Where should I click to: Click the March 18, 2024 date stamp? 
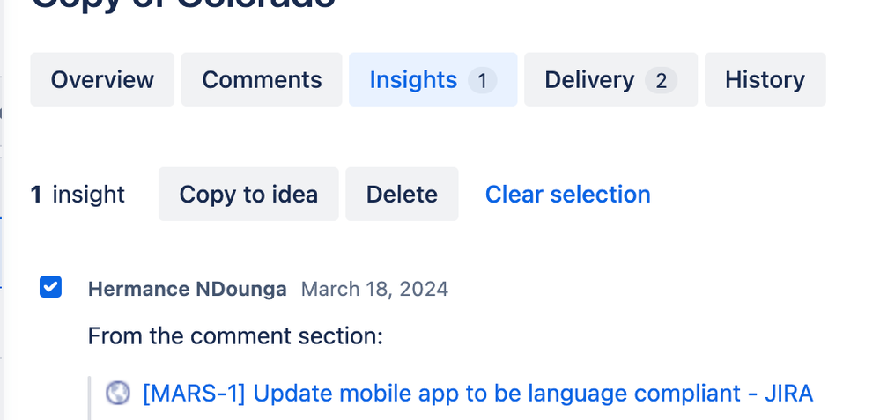(x=374, y=289)
